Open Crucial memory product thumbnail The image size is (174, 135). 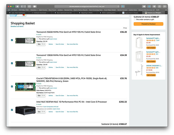tap(25, 87)
